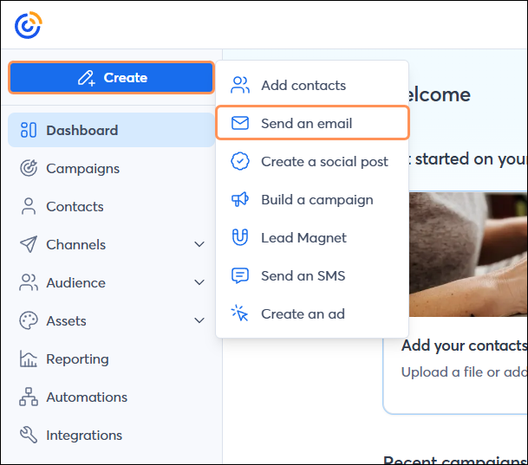Click the Automations flowchart icon
Viewport: 528px width, 465px height.
(29, 397)
